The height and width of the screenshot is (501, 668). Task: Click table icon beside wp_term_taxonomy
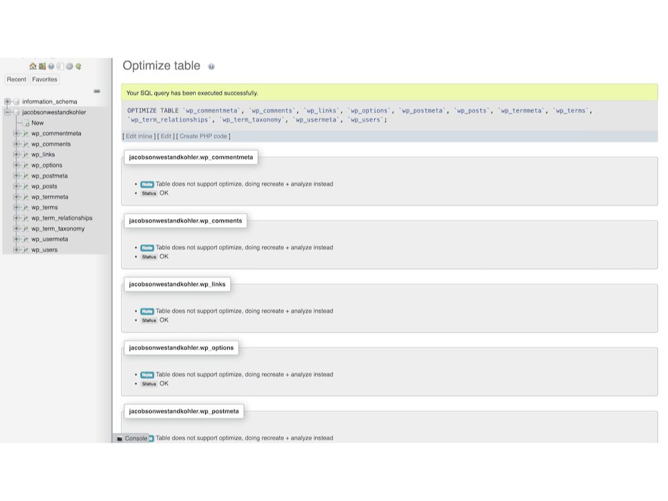(x=25, y=228)
